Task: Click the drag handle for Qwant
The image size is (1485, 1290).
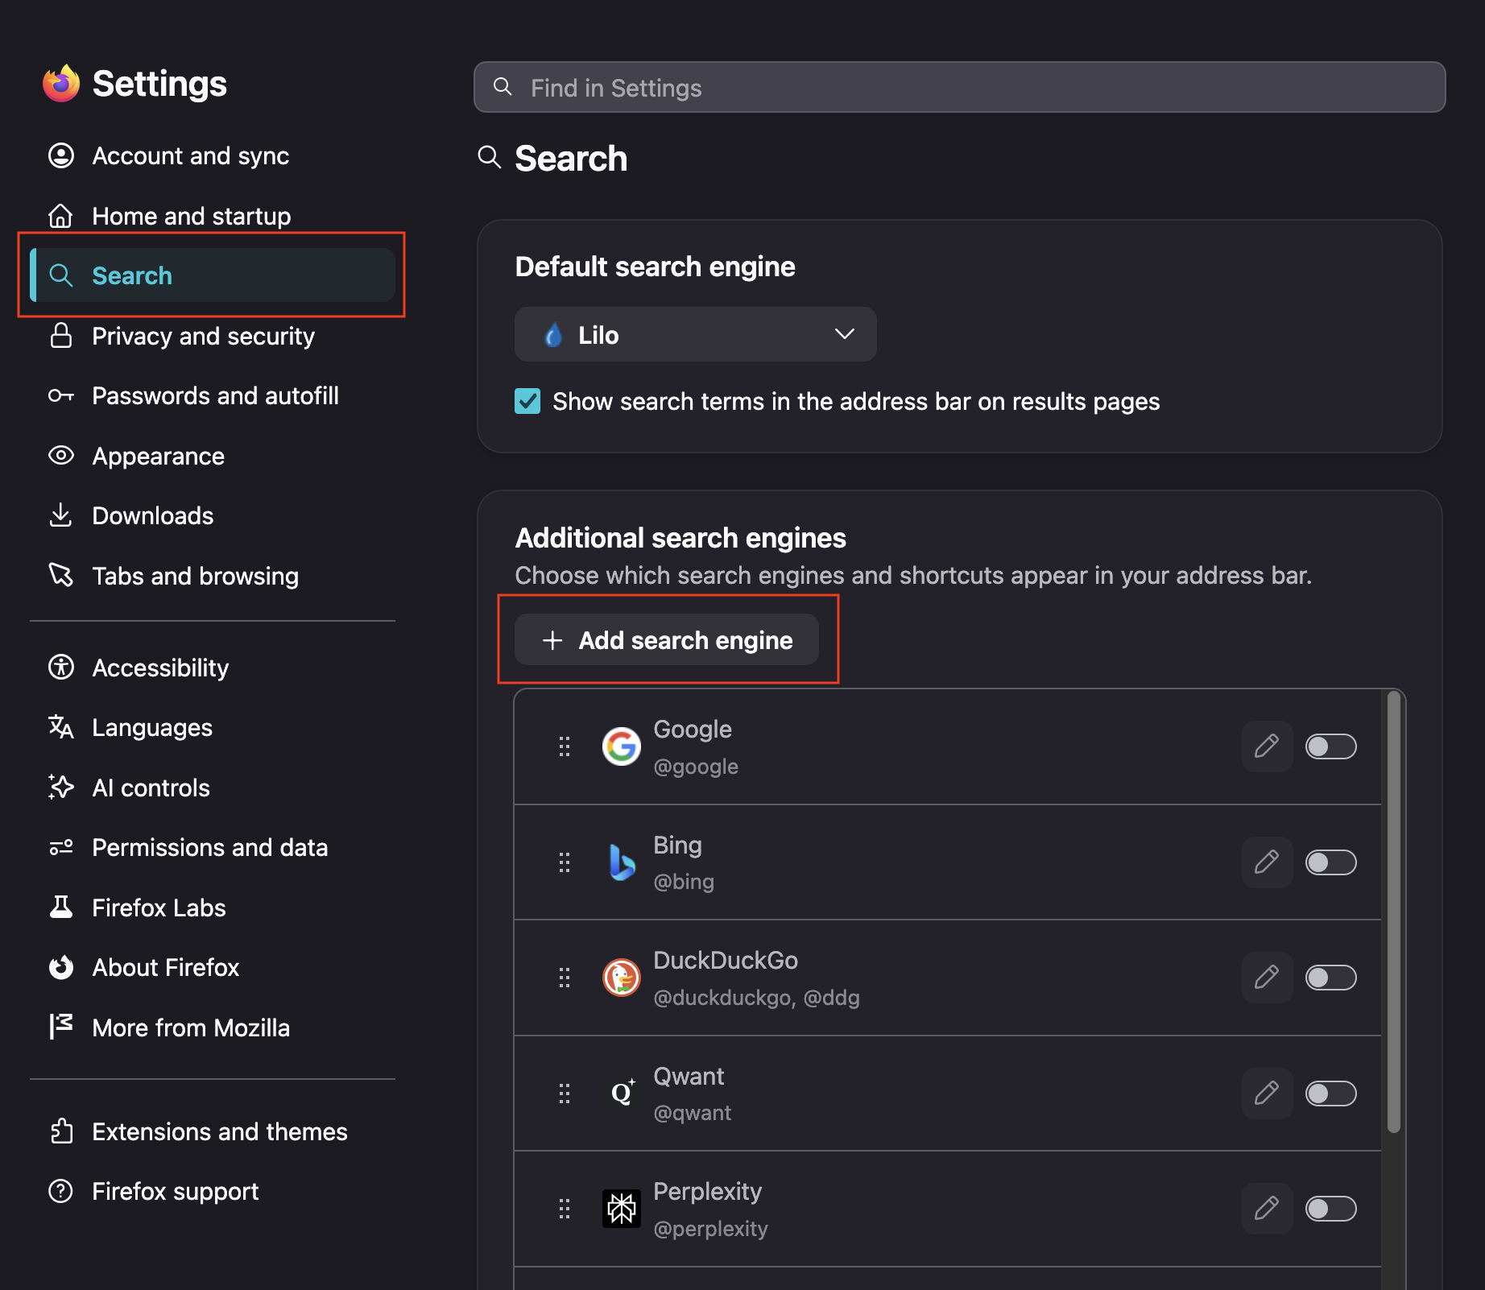Action: tap(565, 1094)
